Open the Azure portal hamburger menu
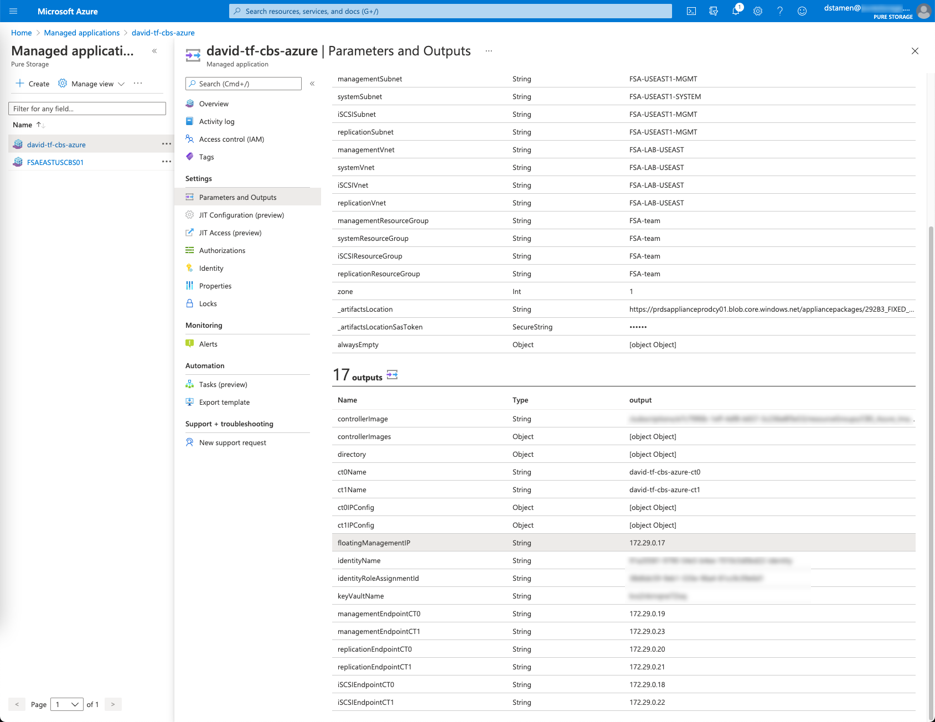The height and width of the screenshot is (722, 935). point(13,11)
